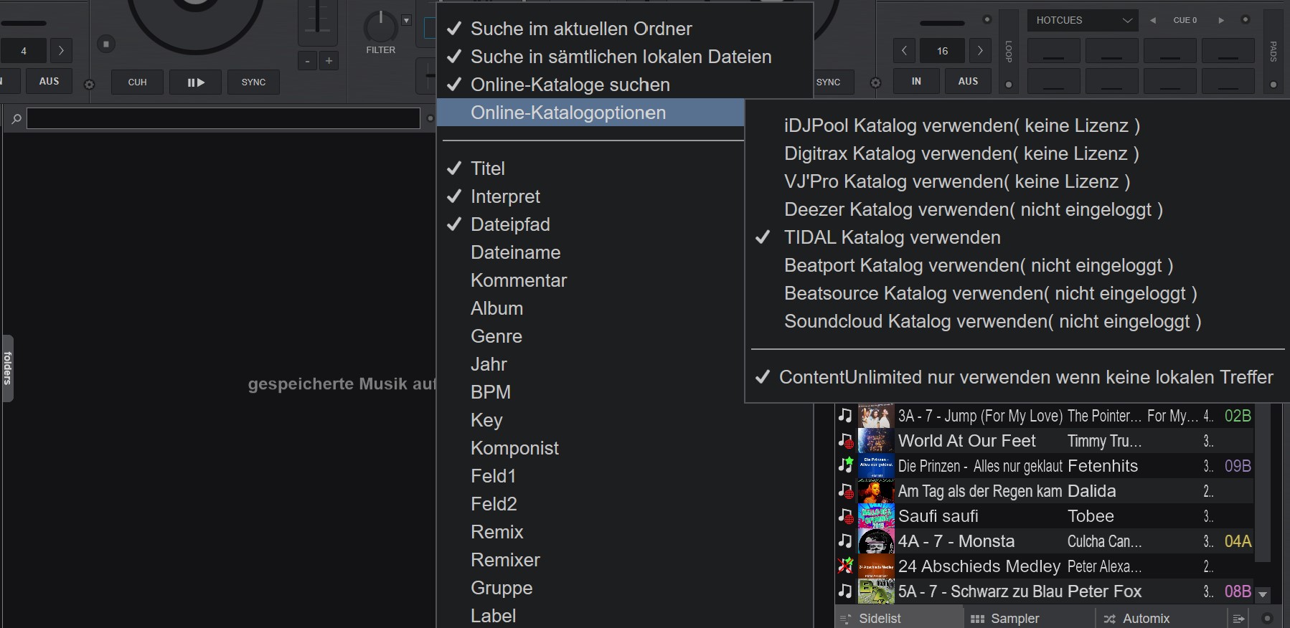Click the music note icon of Monsta row
Viewport: 1290px width, 628px height.
pyautogui.click(x=846, y=541)
